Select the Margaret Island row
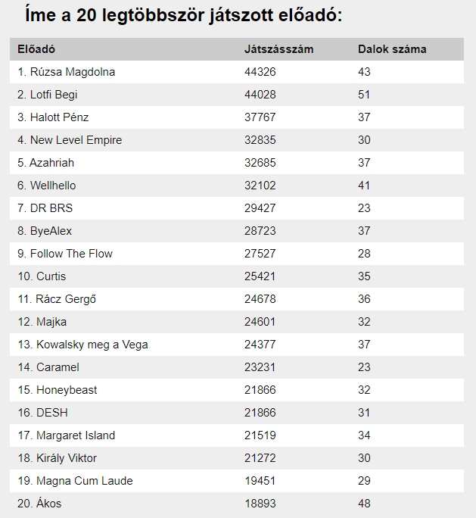The height and width of the screenshot is (518, 476). 237,435
